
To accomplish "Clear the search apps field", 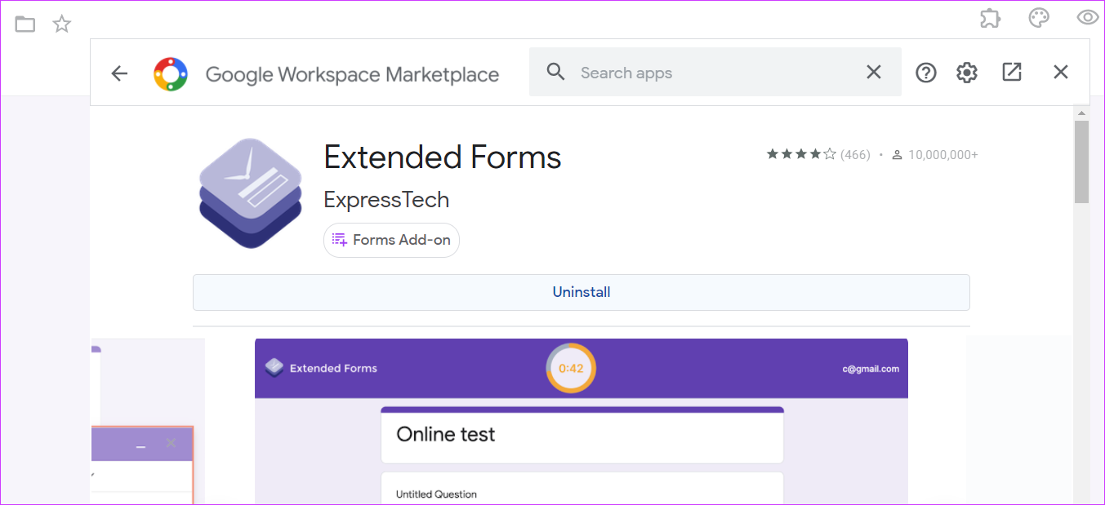I will coord(873,73).
